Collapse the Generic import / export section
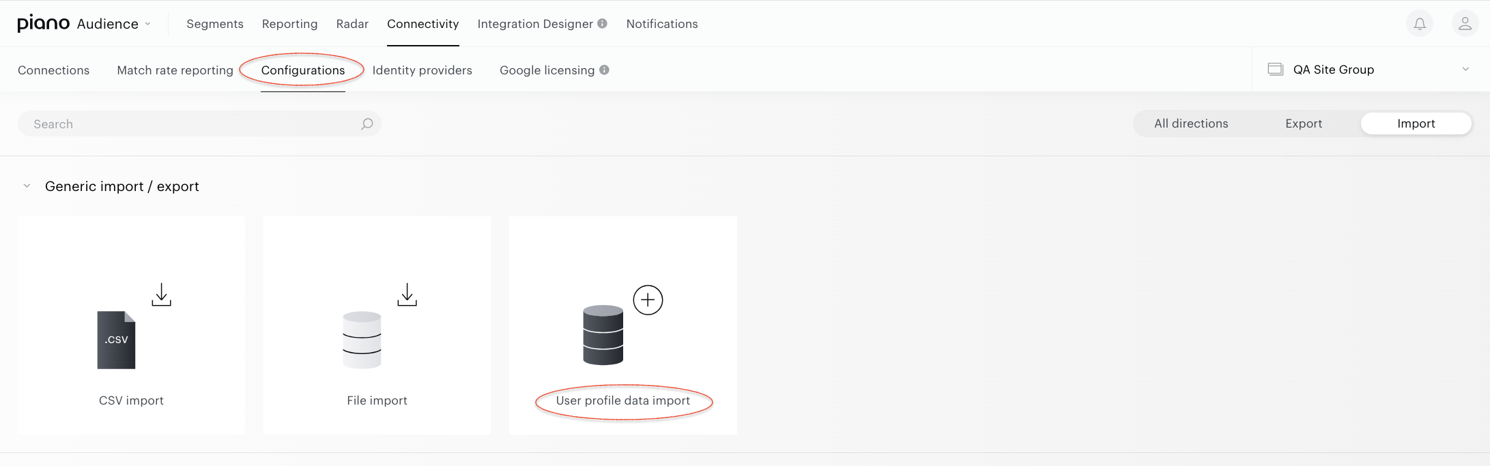The width and height of the screenshot is (1490, 466). tap(27, 186)
